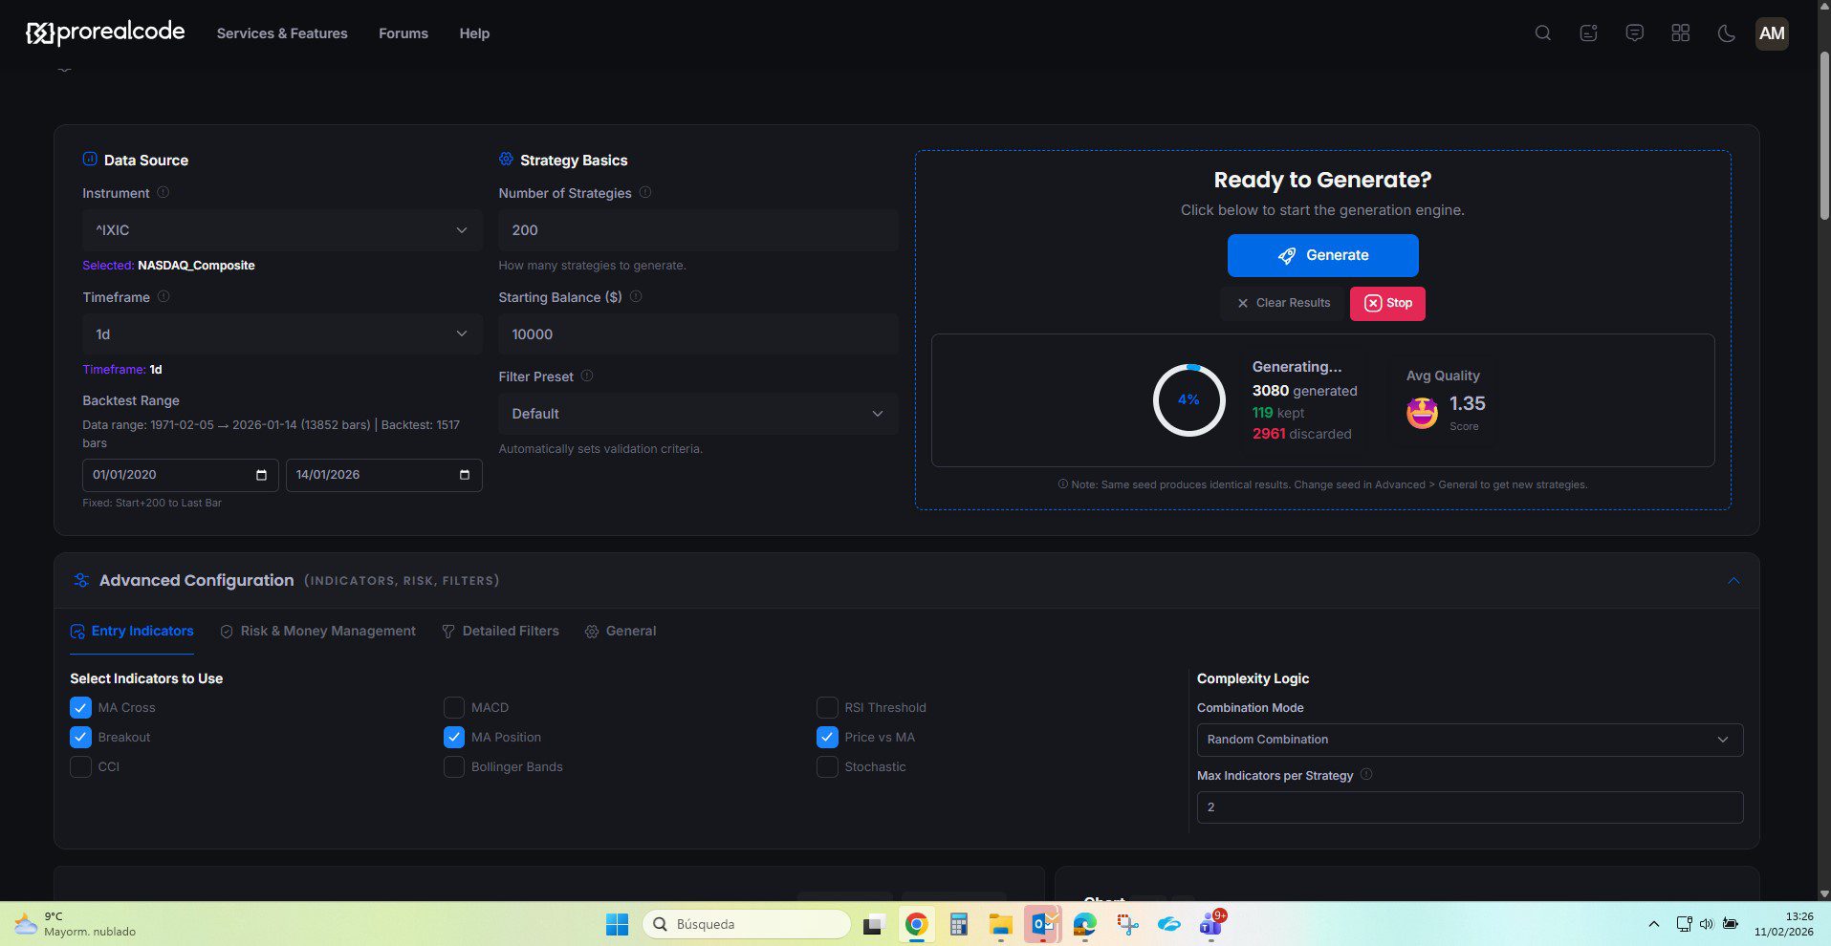Open calendar picker on 01/01/2020 start date
Viewport: 1831px width, 946px height.
coord(261,475)
